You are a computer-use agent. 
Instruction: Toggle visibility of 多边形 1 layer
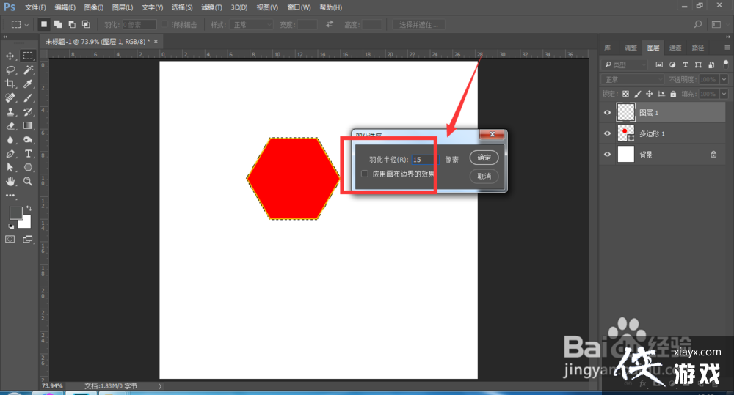click(607, 133)
